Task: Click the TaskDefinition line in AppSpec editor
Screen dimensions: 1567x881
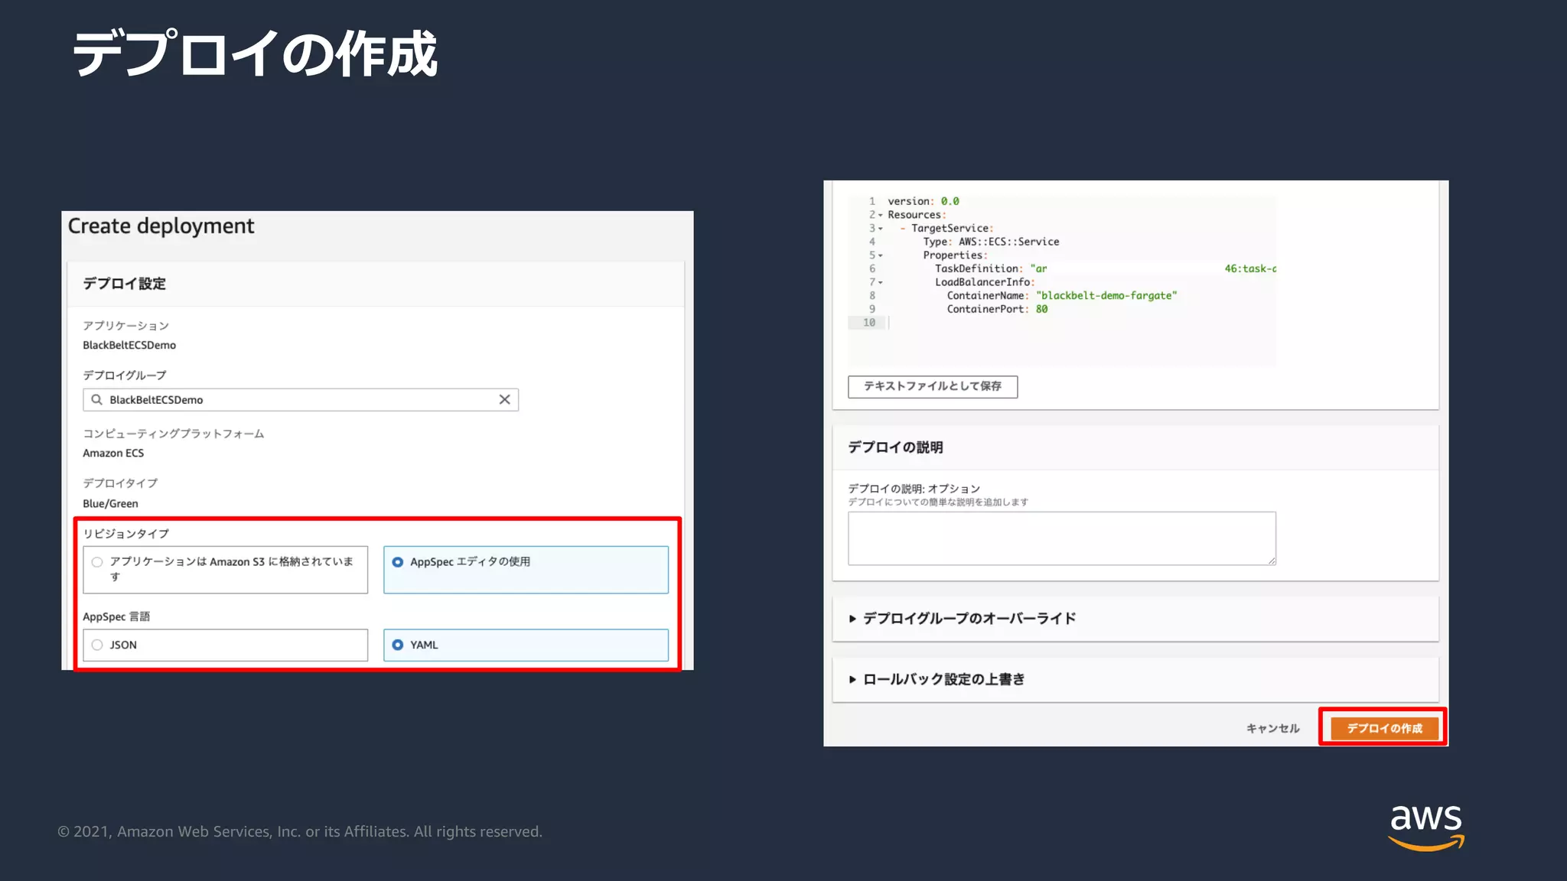Action: point(1105,268)
